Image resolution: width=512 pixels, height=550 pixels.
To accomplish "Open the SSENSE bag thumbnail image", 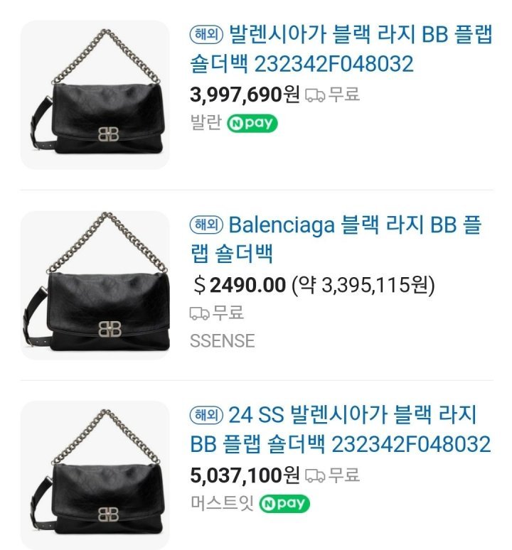I will pyautogui.click(x=95, y=285).
